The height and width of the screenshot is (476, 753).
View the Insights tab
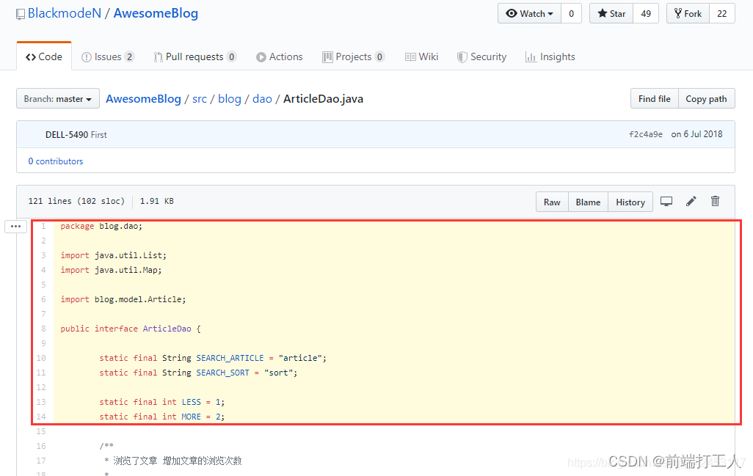click(x=550, y=56)
